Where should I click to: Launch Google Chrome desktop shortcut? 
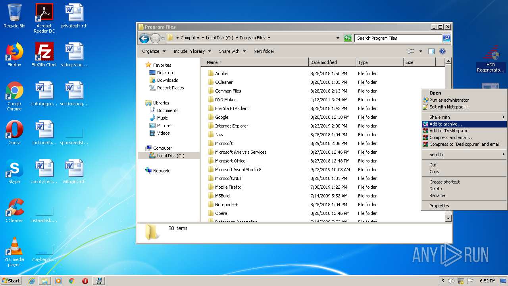pyautogui.click(x=14, y=96)
